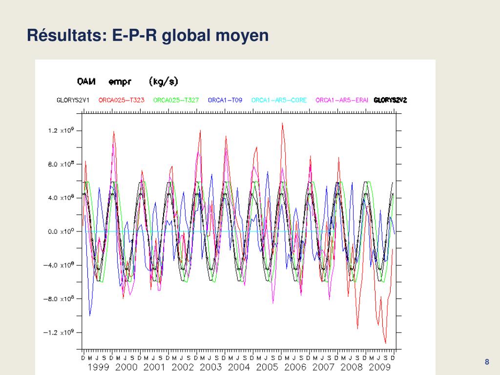The image size is (500, 375).
Task: Click the 2004 year label on x-axis
Action: [x=239, y=367]
